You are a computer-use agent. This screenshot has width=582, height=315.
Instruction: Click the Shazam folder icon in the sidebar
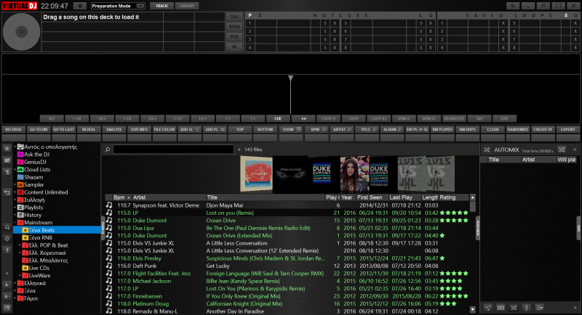[x=21, y=176]
